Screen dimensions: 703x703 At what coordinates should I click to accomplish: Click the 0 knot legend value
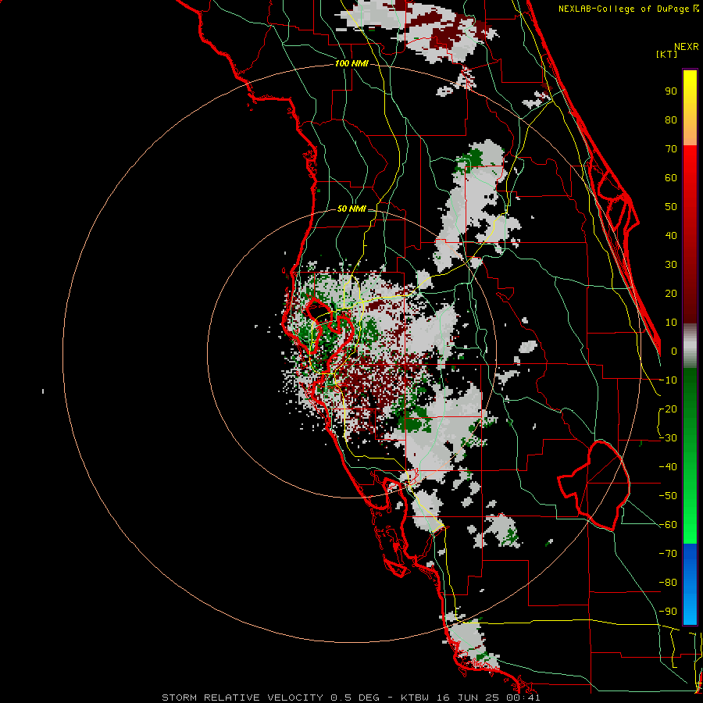674,351
